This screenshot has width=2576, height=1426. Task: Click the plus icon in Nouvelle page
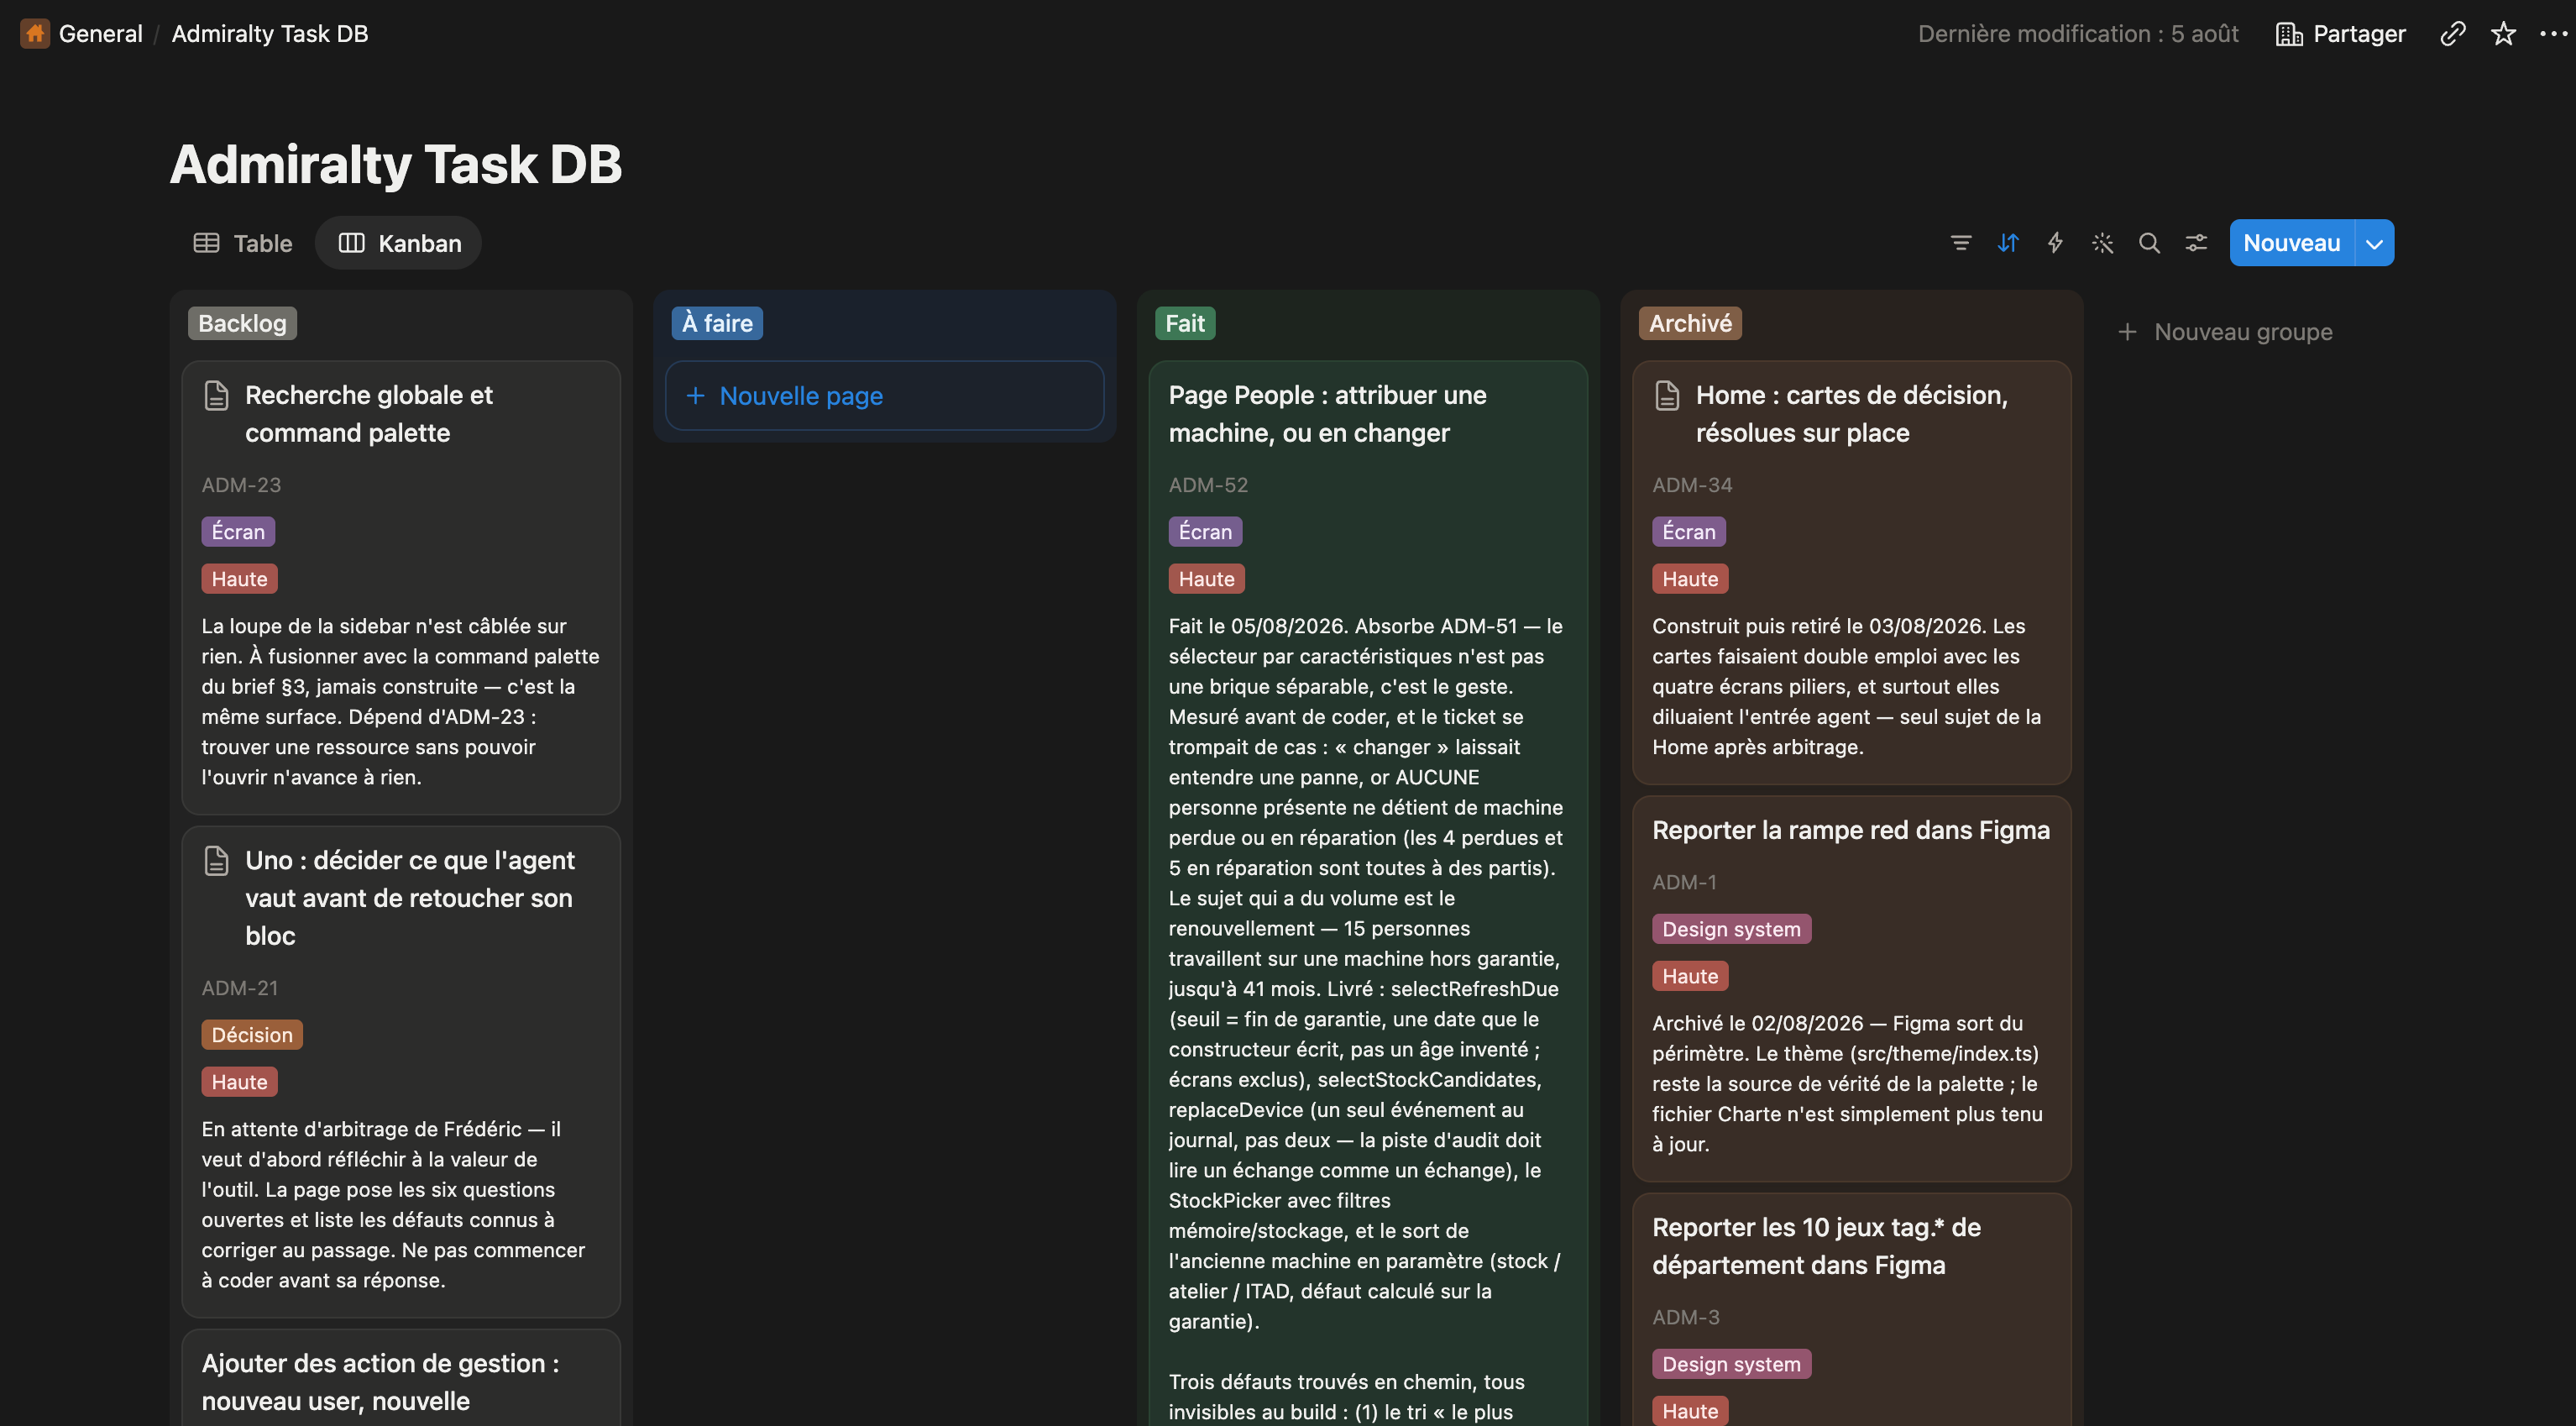click(x=695, y=396)
